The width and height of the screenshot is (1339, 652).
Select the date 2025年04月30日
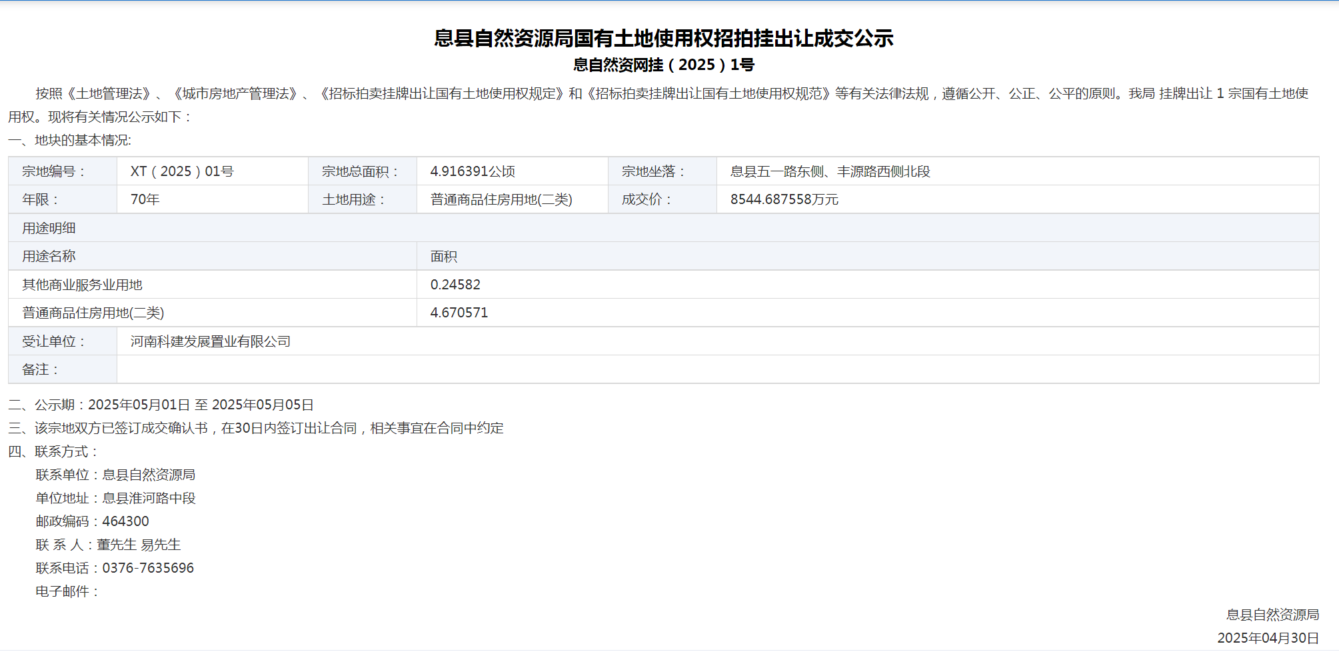[x=1268, y=638]
